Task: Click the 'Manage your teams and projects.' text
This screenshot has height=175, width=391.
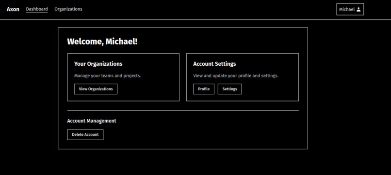Action: point(108,76)
